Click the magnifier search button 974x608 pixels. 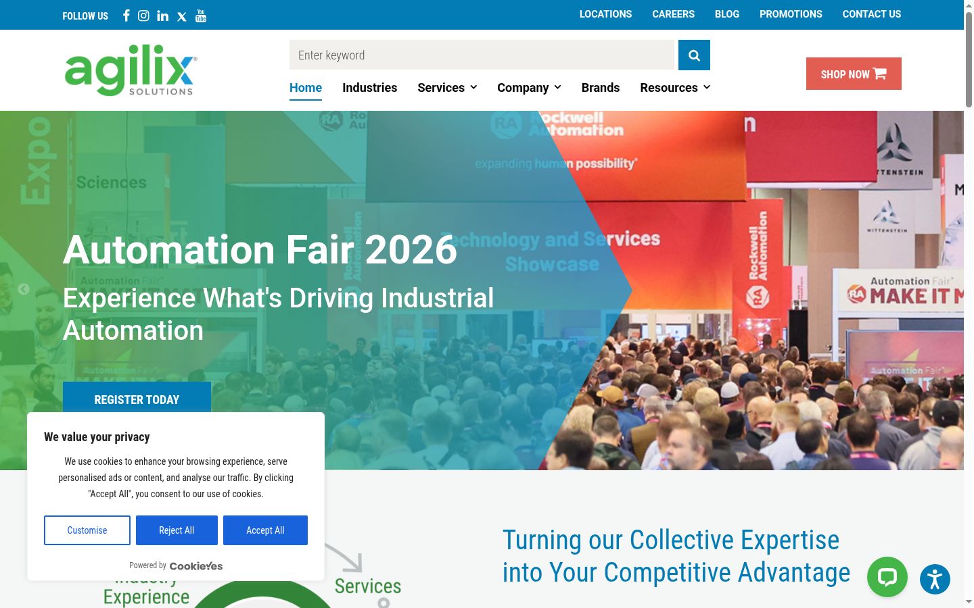coord(694,55)
